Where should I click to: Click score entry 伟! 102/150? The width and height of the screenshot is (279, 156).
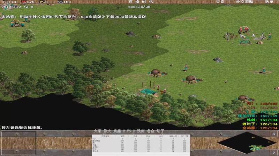click(262, 104)
